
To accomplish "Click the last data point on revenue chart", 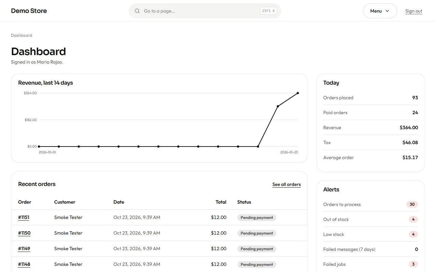I will point(298,93).
